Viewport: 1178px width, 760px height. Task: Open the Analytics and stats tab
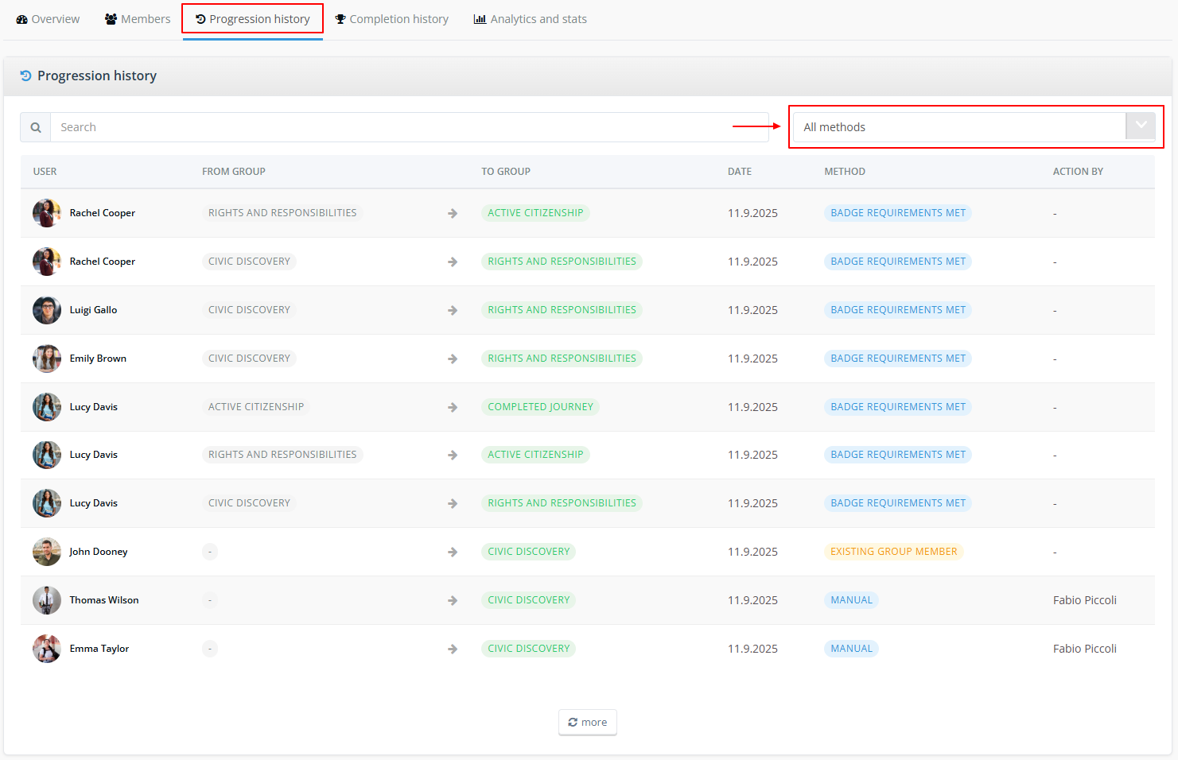tap(531, 19)
